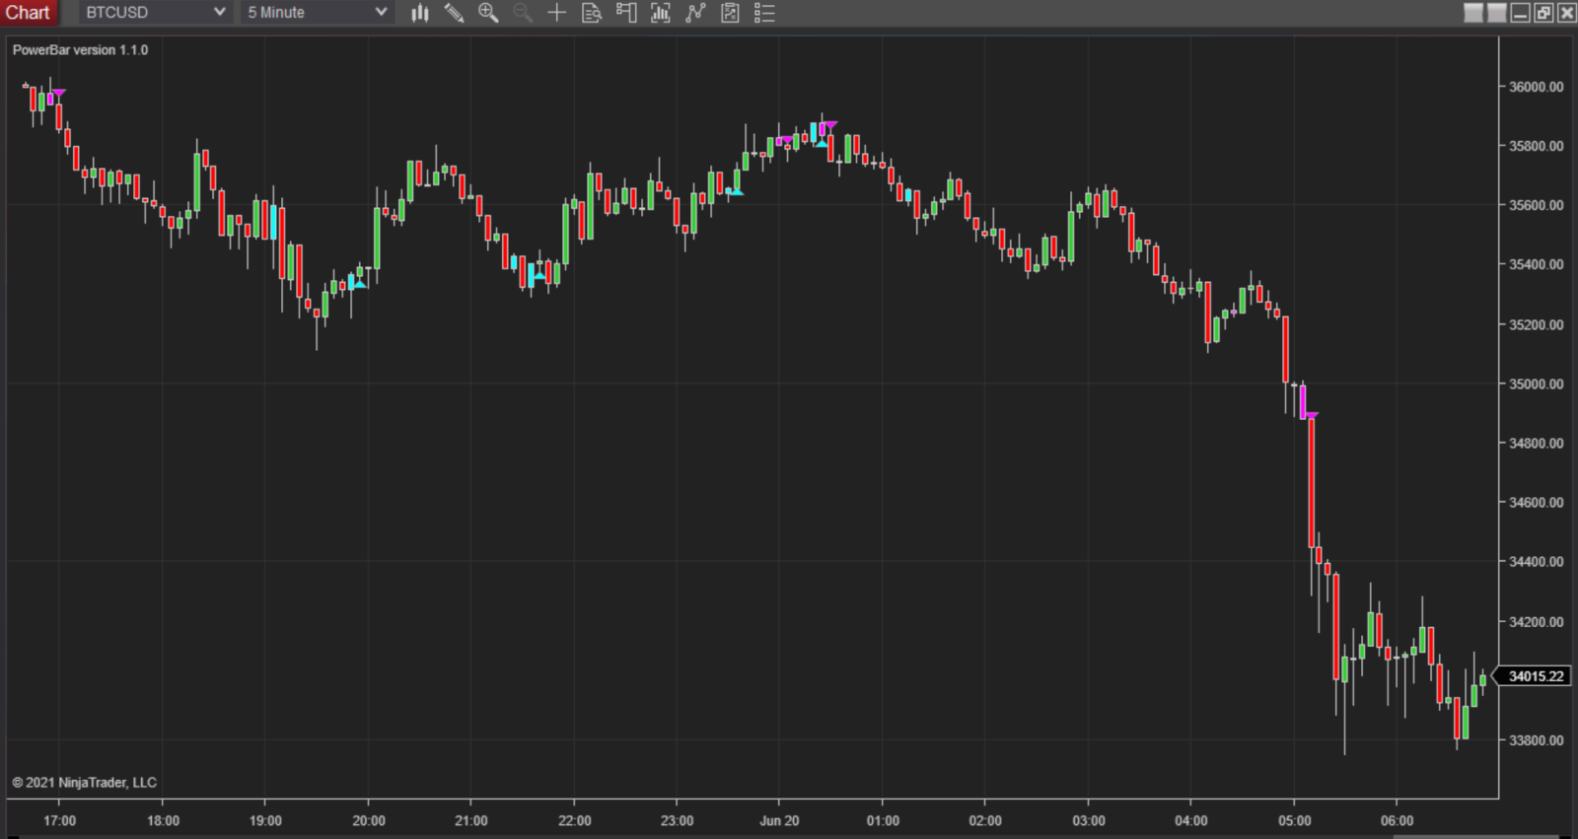Click the chart bar style icon
This screenshot has width=1578, height=839.
420,13
